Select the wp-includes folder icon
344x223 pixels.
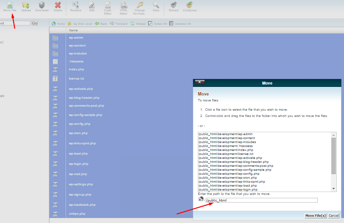click(55, 54)
